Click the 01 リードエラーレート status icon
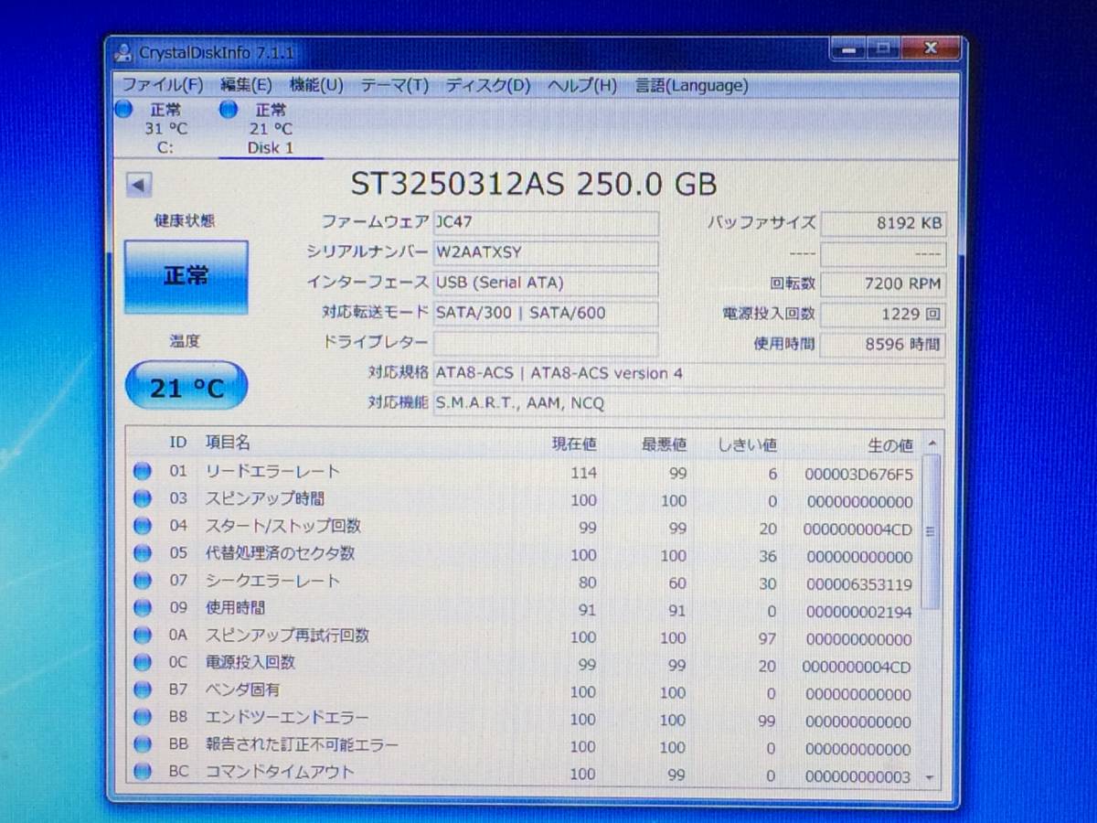Viewport: 1097px width, 823px height. tap(142, 472)
